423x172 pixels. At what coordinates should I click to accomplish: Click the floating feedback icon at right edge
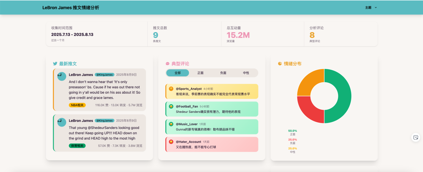(416, 138)
